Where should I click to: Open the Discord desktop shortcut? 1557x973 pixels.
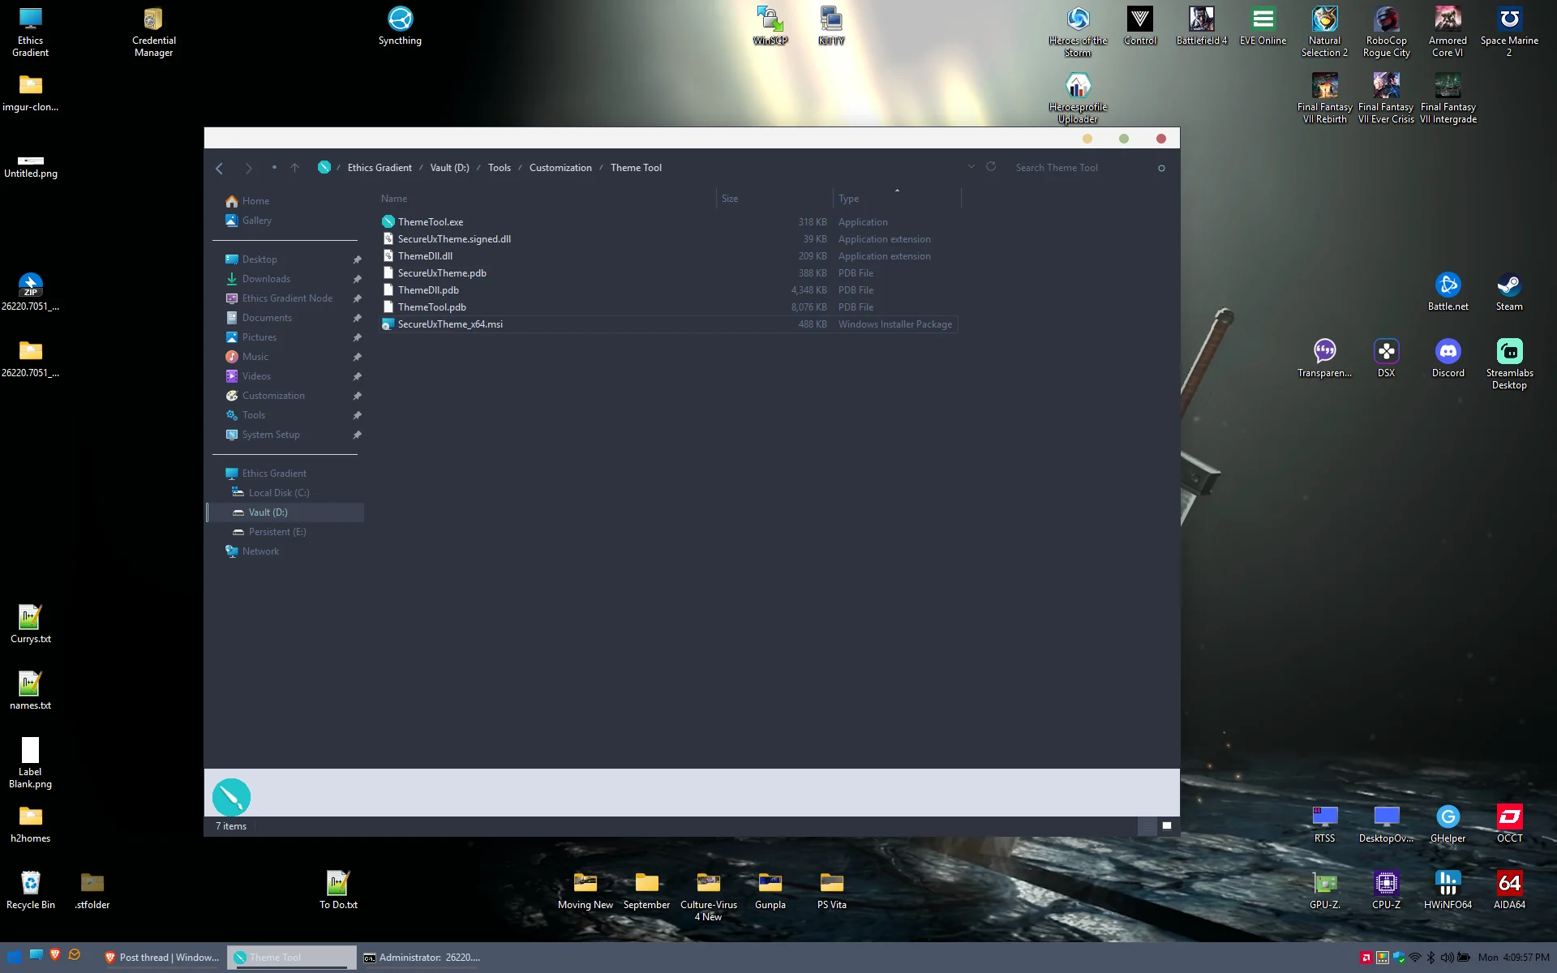pos(1448,358)
